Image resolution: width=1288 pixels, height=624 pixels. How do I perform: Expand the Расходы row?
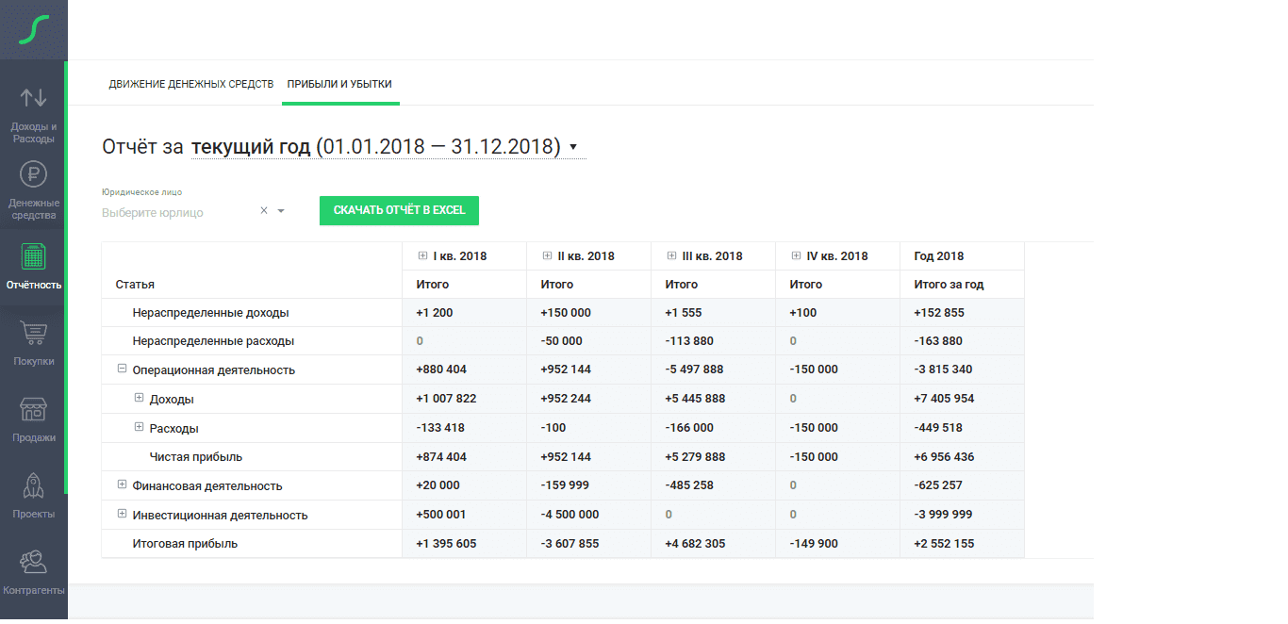[x=139, y=427]
